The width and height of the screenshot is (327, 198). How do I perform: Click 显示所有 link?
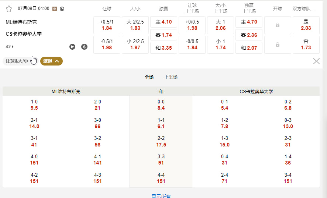click(161, 196)
